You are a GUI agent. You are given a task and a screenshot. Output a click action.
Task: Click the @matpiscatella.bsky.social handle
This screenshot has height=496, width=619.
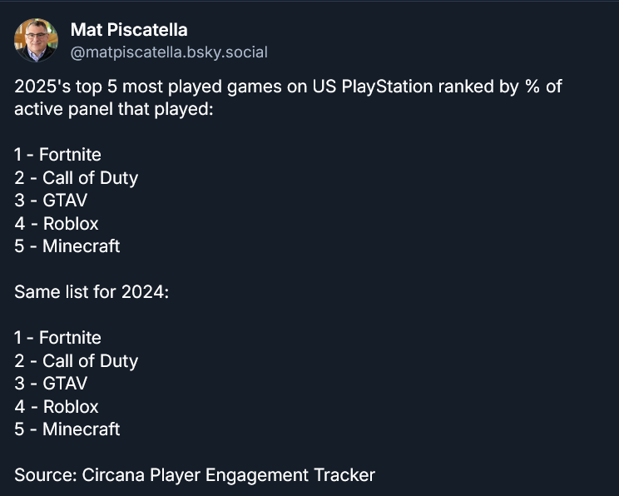tap(169, 52)
